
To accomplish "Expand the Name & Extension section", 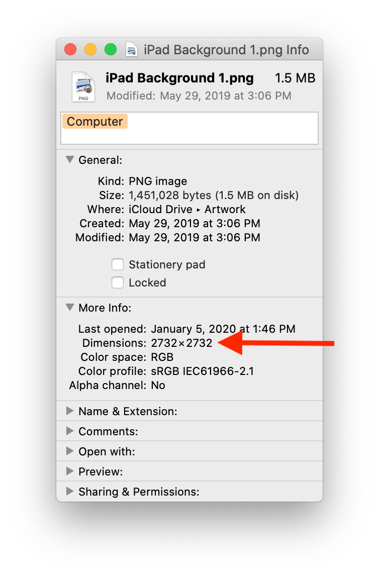I will point(70,411).
